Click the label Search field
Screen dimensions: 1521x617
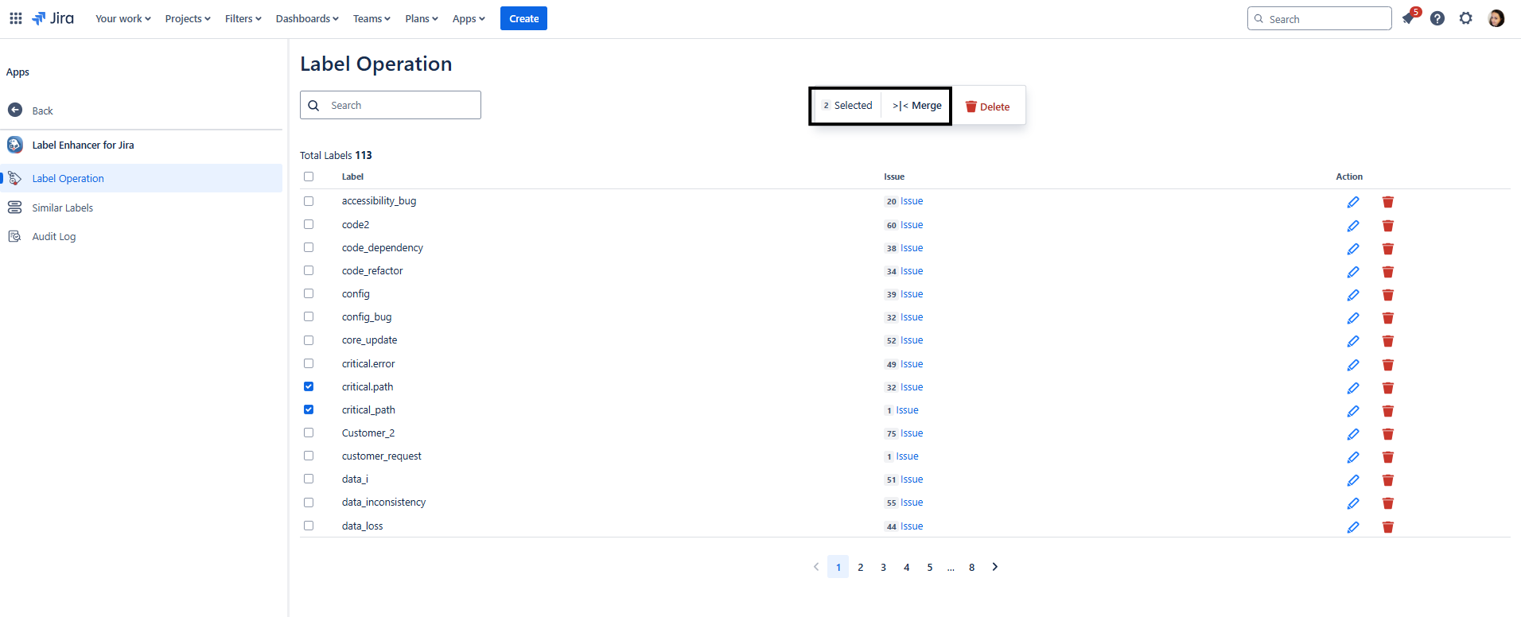pyautogui.click(x=391, y=105)
